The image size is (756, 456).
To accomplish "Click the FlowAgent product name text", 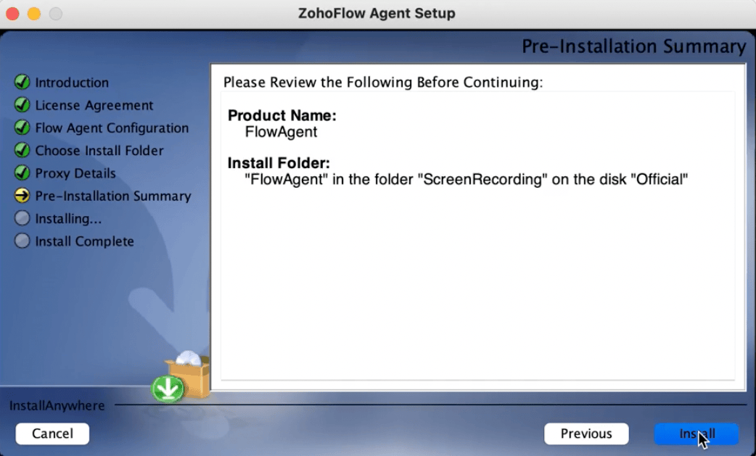I will coord(282,133).
